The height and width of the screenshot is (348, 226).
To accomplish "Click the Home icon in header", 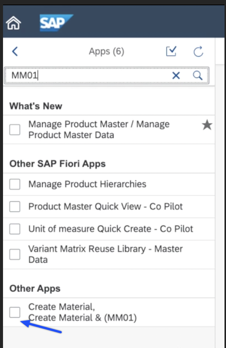I will point(14,23).
